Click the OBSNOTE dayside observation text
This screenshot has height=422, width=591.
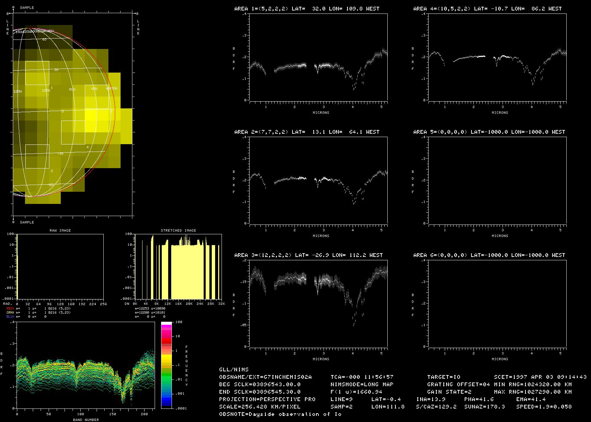(280, 414)
